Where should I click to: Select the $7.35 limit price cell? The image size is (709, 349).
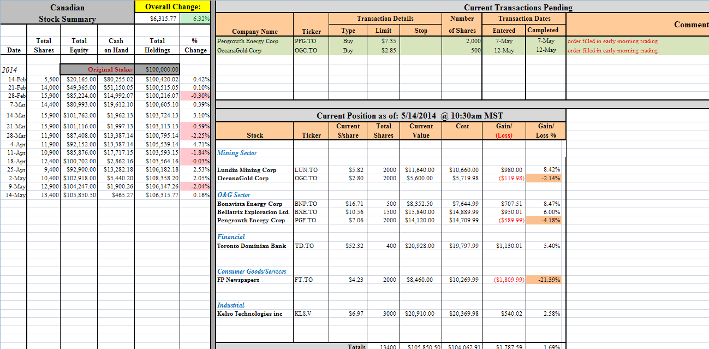click(384, 41)
